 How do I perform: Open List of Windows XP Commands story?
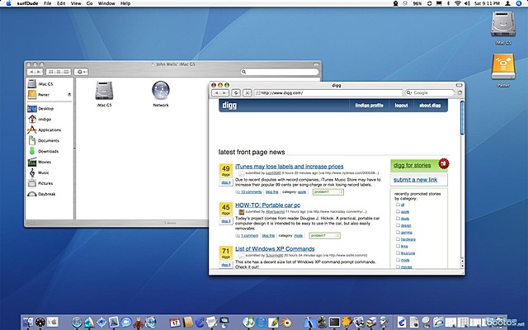pos(275,249)
